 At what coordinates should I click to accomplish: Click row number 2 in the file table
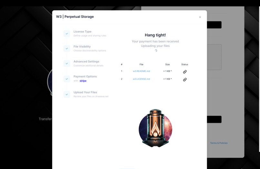[x=122, y=79]
